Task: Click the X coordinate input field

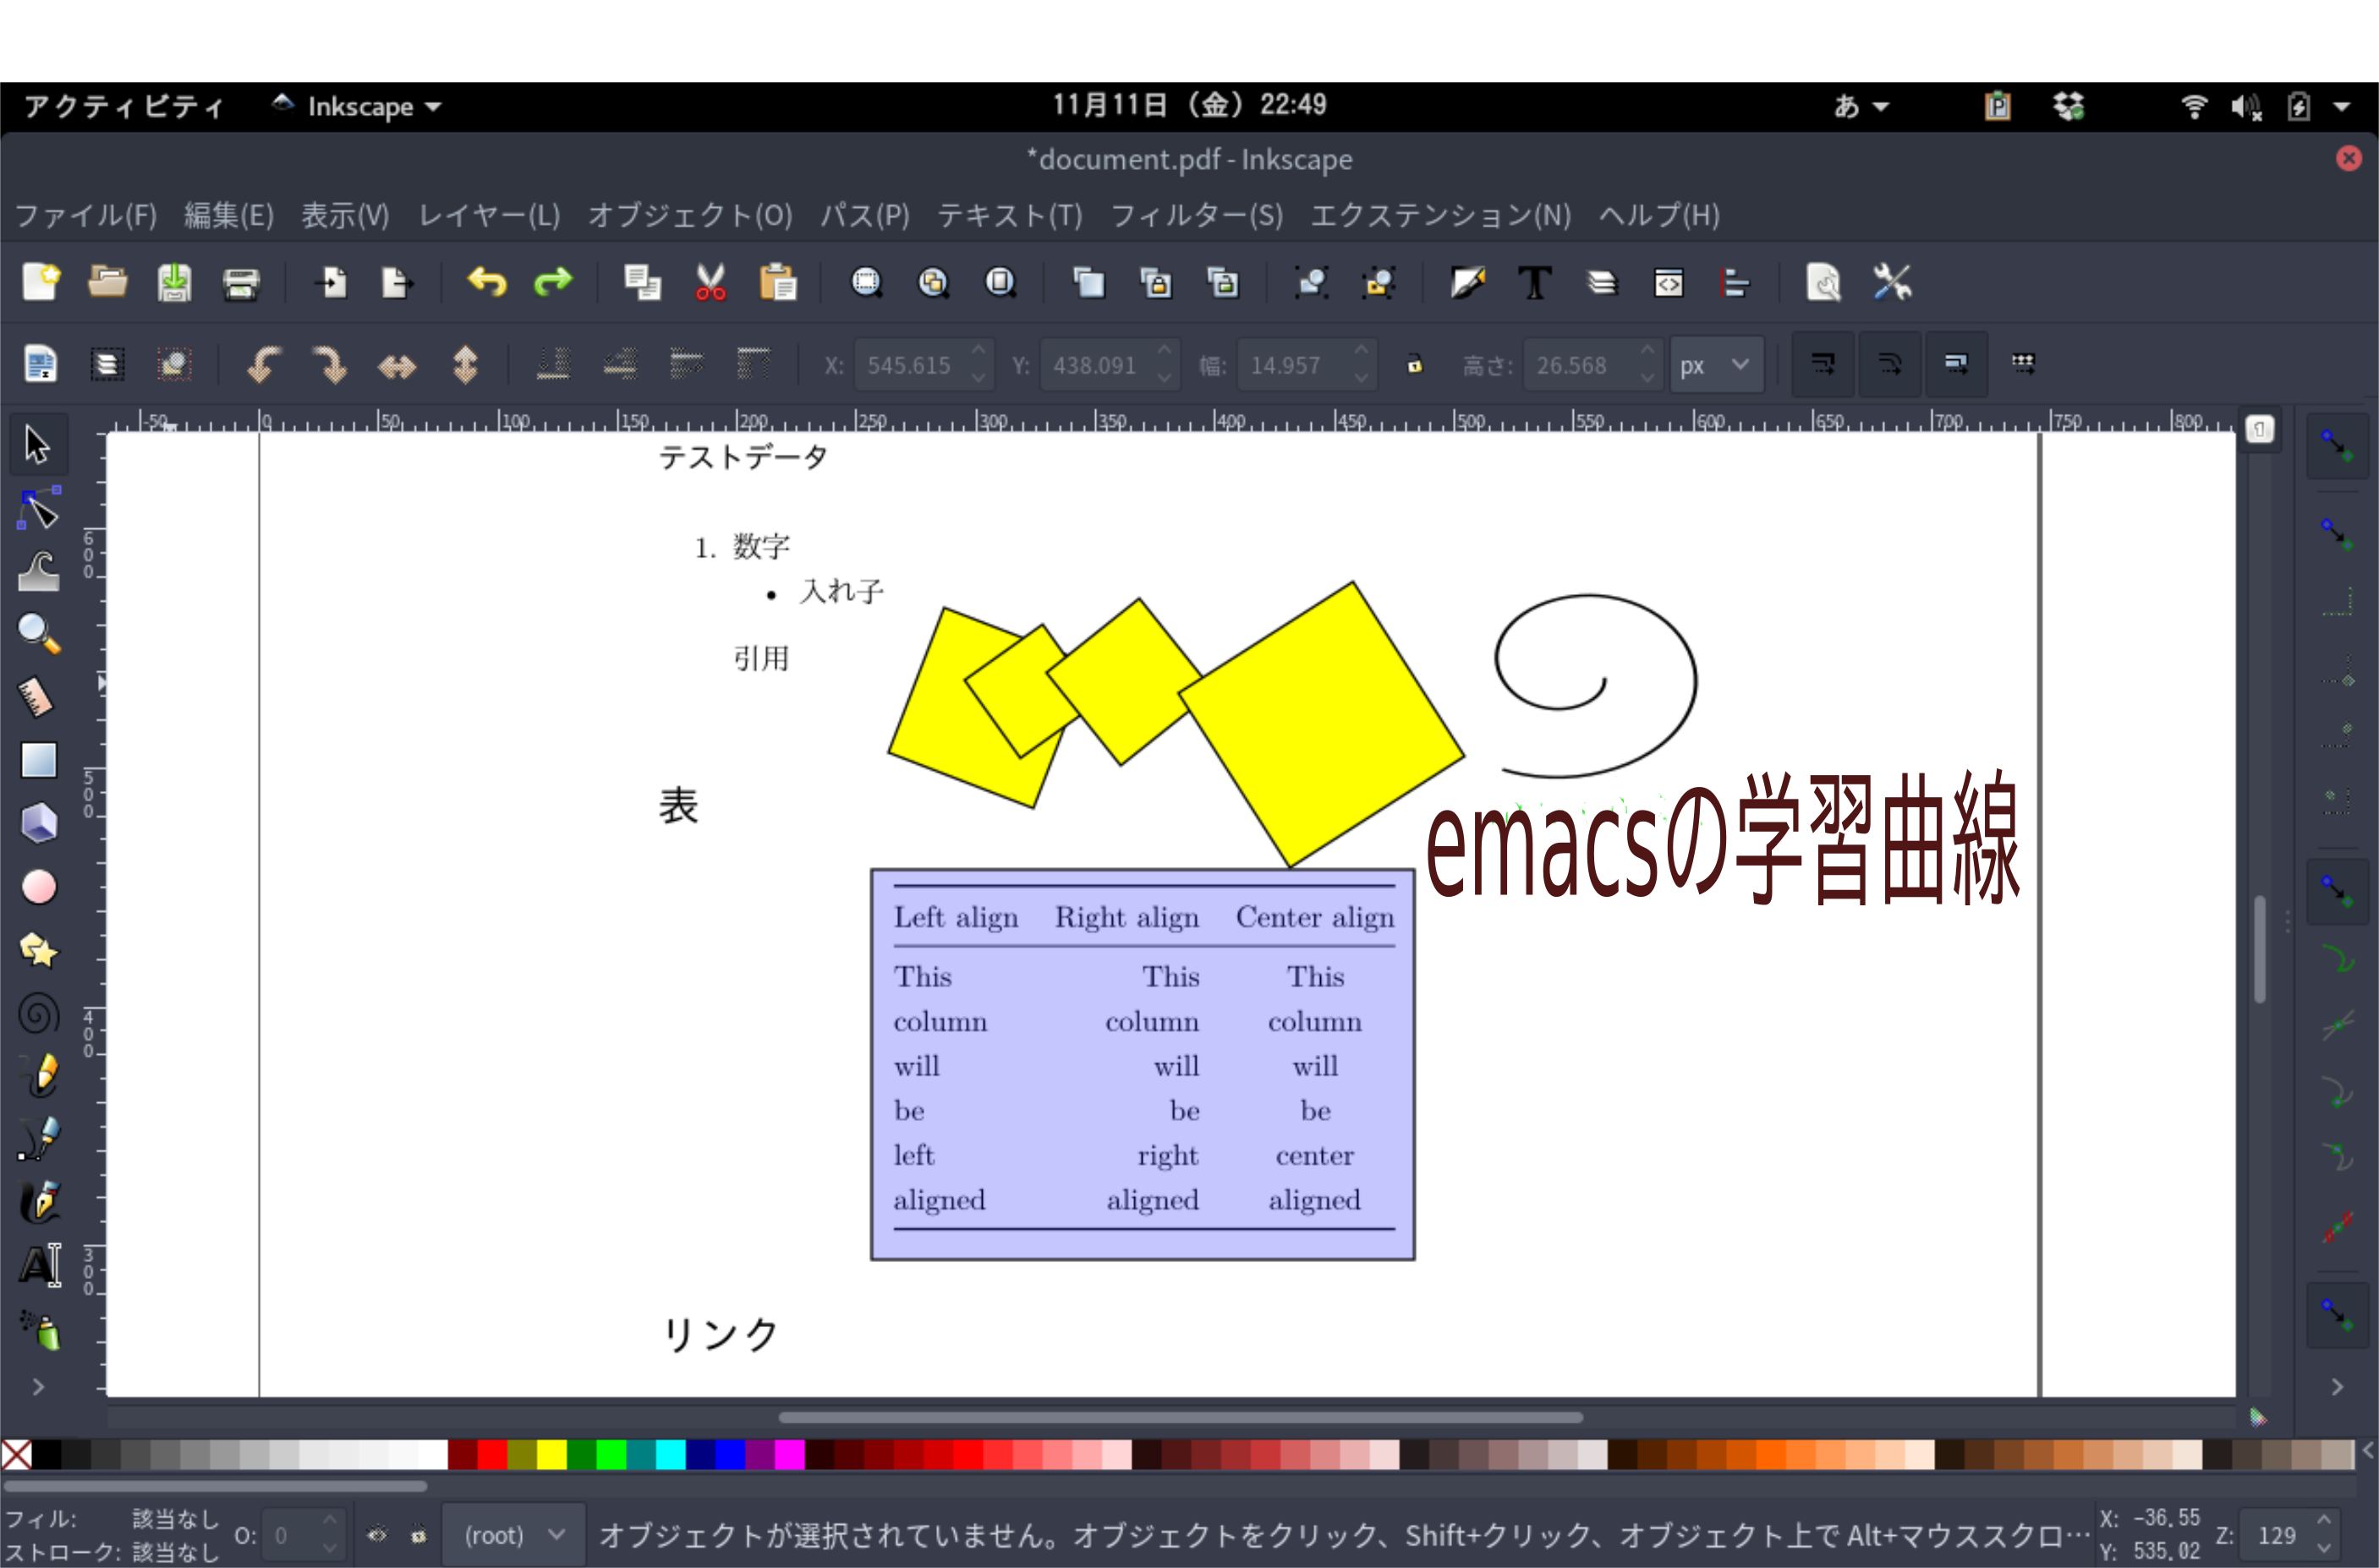Action: [x=910, y=365]
